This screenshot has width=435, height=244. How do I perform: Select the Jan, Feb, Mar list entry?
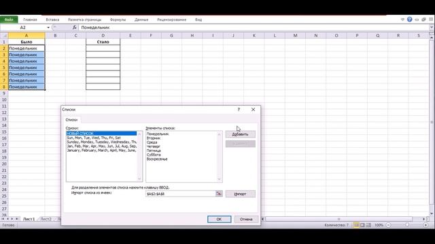pos(101,146)
